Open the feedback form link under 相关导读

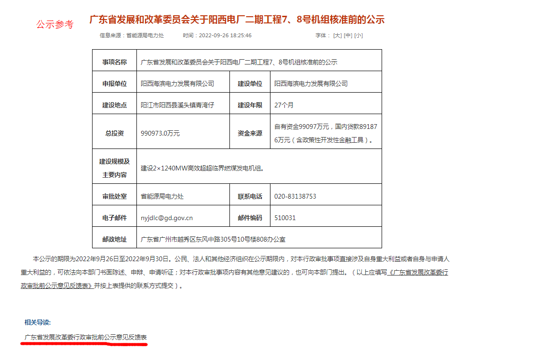(x=85, y=337)
